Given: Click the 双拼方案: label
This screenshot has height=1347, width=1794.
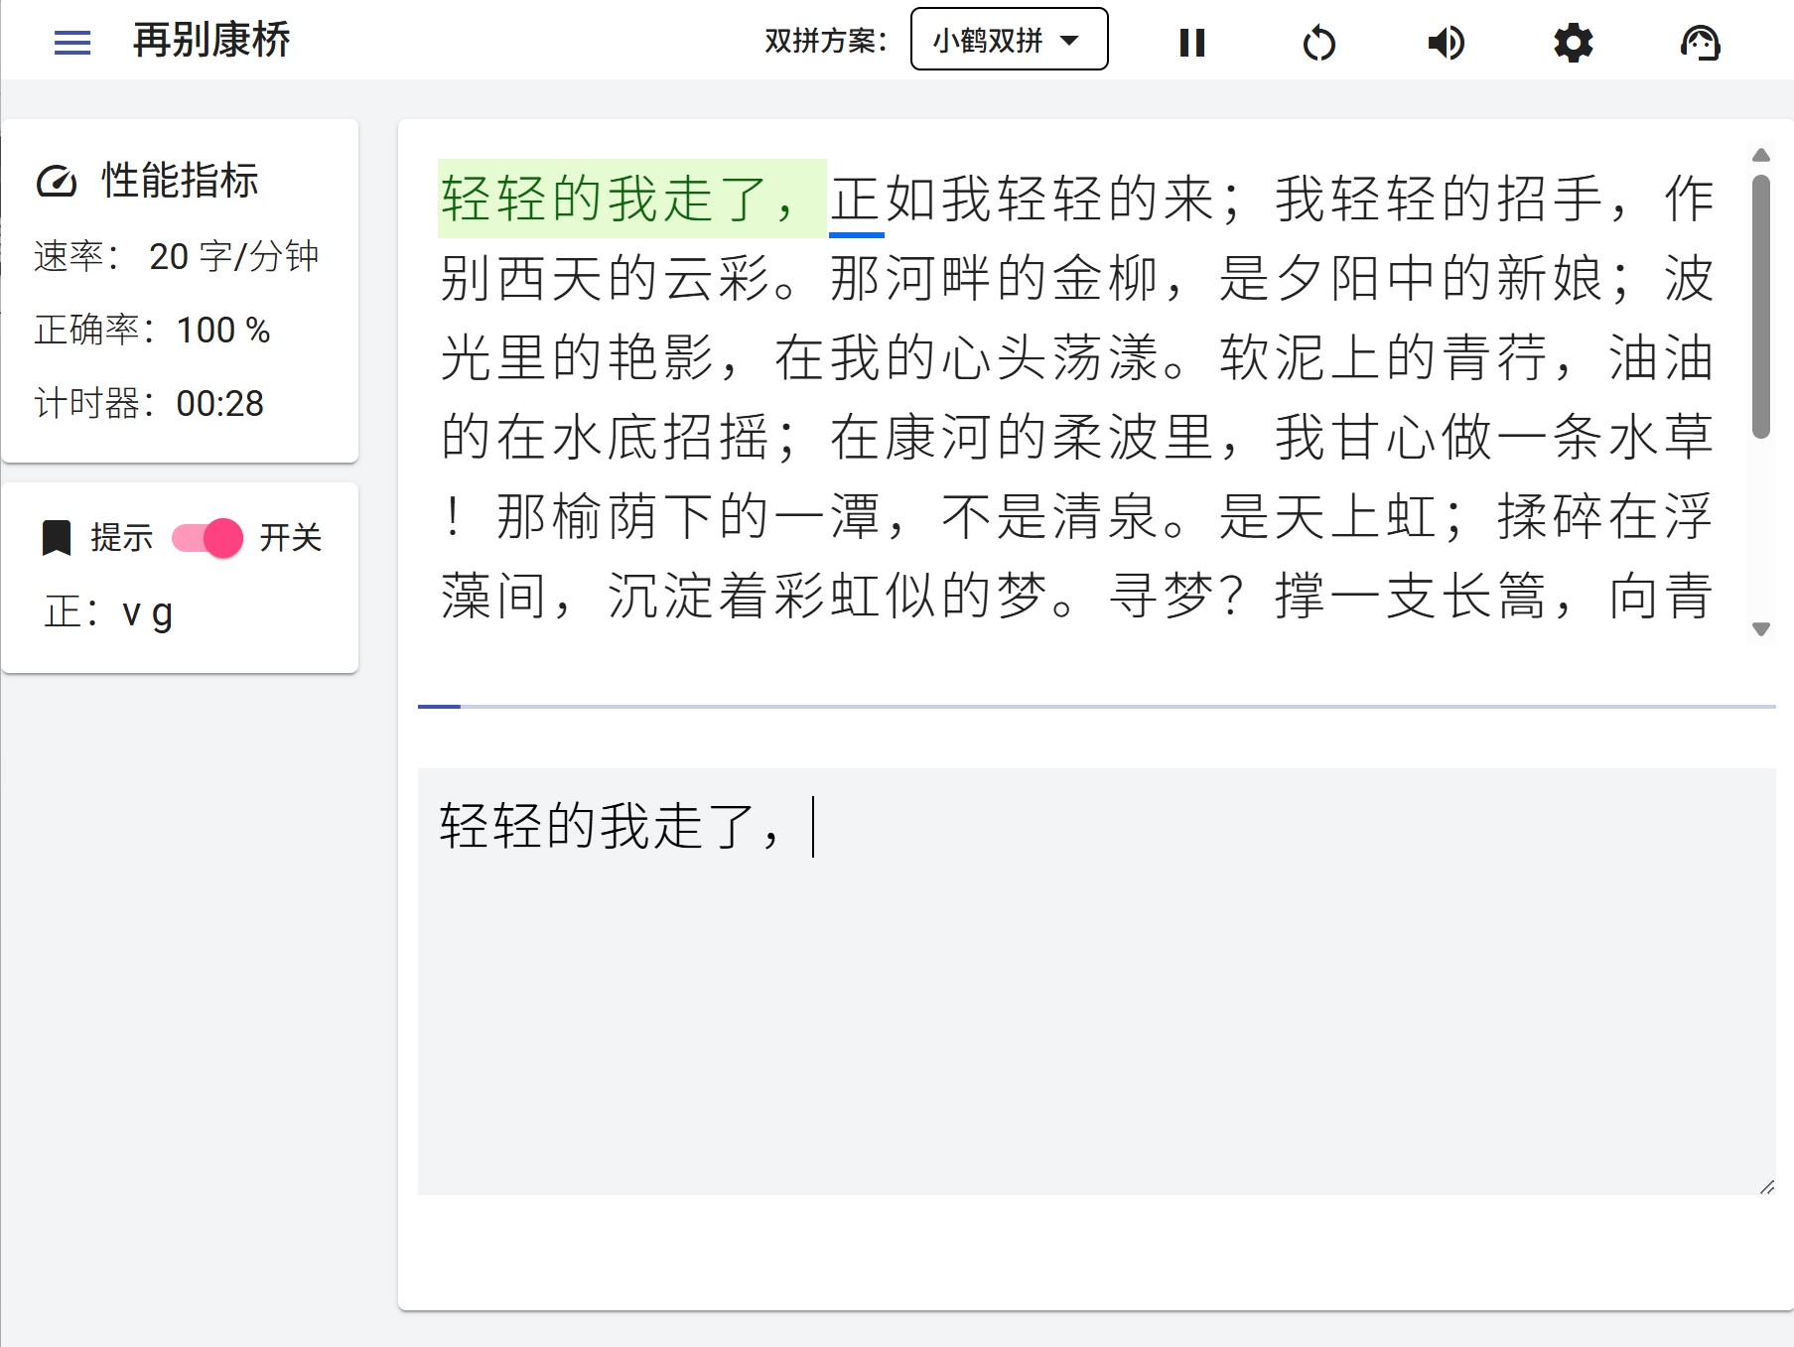Looking at the screenshot, I should (826, 41).
